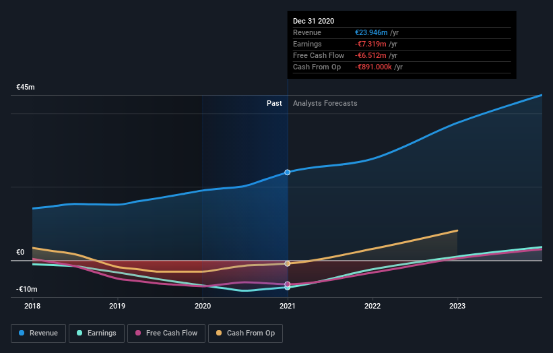Viewport: 553px width, 353px height.
Task: Click the -€891.000k cash from op value
Action: coord(373,67)
